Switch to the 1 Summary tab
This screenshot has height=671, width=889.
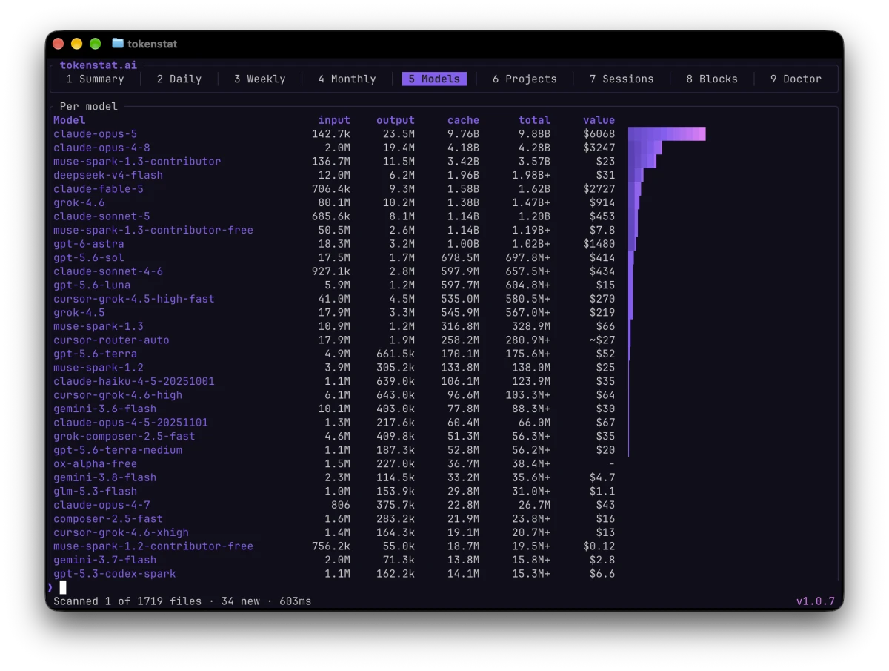pos(95,79)
